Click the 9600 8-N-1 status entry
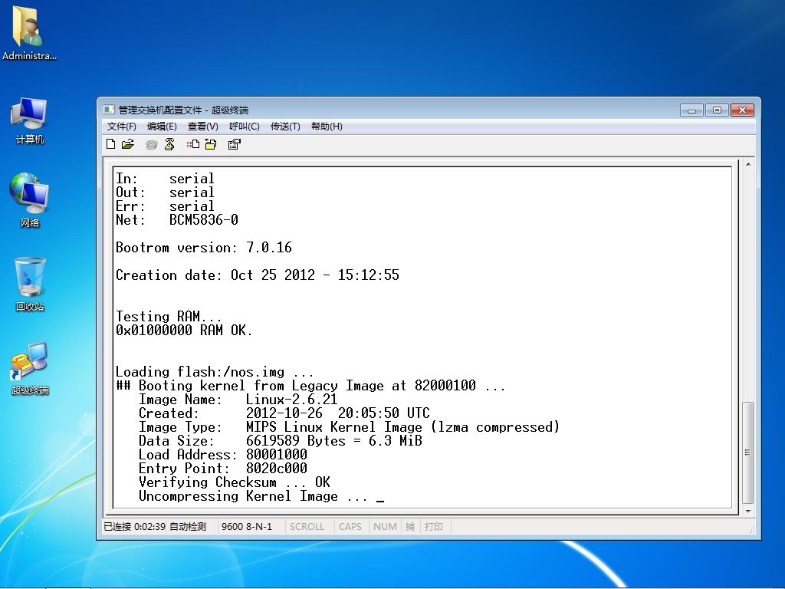The width and height of the screenshot is (785, 589). pos(247,526)
